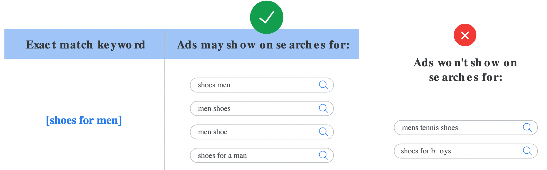Click "Ads won't show on searches for:" heading
This screenshot has width=547, height=170.
466,70
